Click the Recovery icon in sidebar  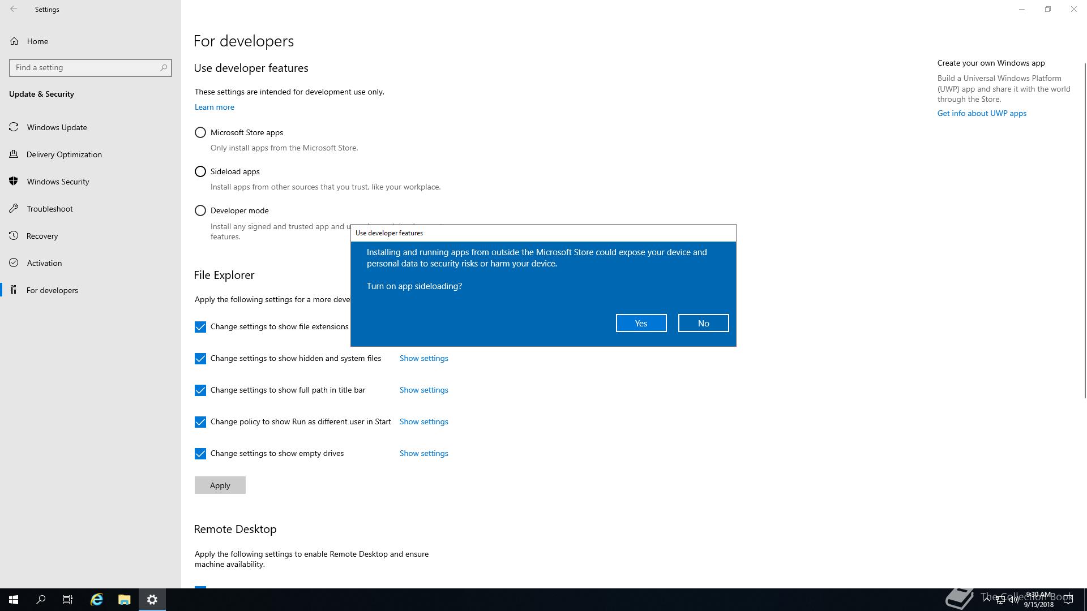(x=14, y=236)
